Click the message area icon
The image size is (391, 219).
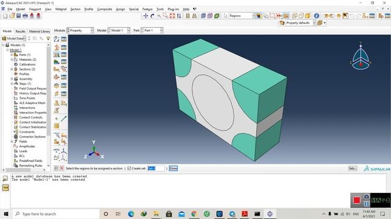[x=5, y=178]
